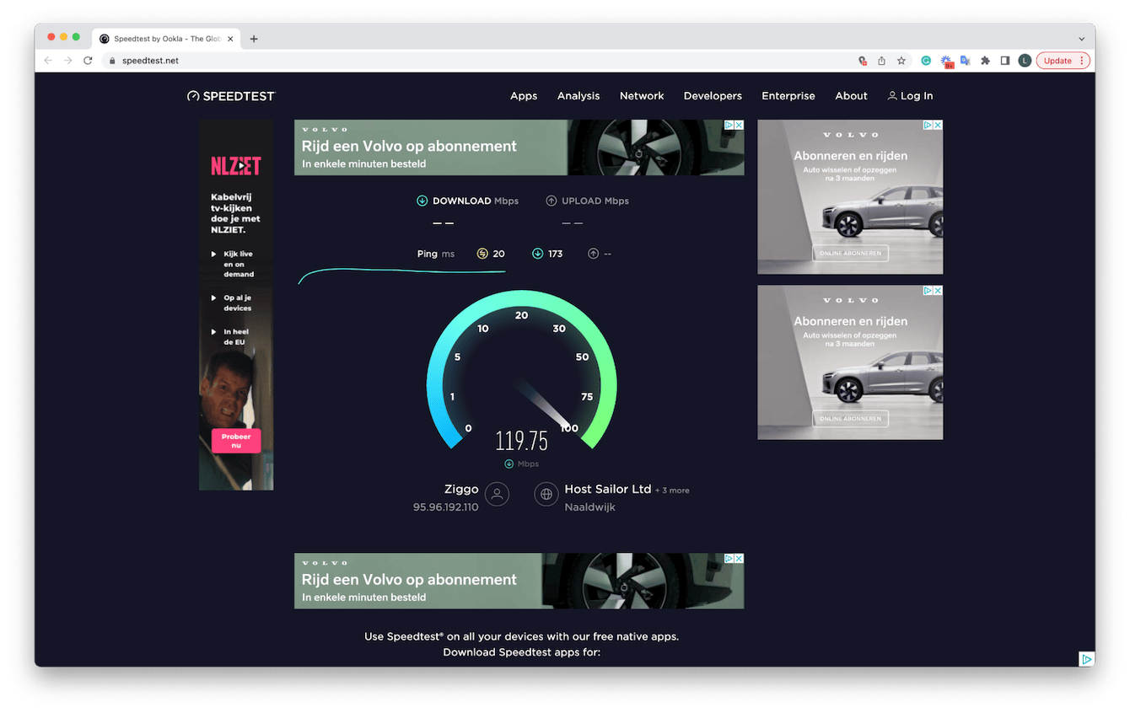Click the Log In link
Viewport: 1130px width, 713px height.
tap(910, 96)
